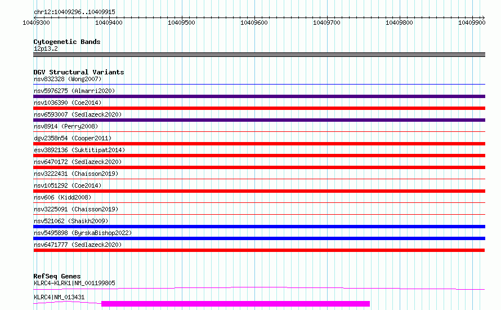Click ruler position 10409700
501x310 pixels.
coord(326,23)
